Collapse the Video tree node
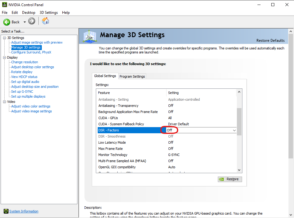 [5, 102]
